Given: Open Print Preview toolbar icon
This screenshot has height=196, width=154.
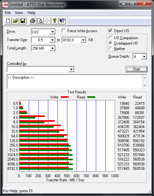Looking at the screenshot, I should tap(40, 21).
